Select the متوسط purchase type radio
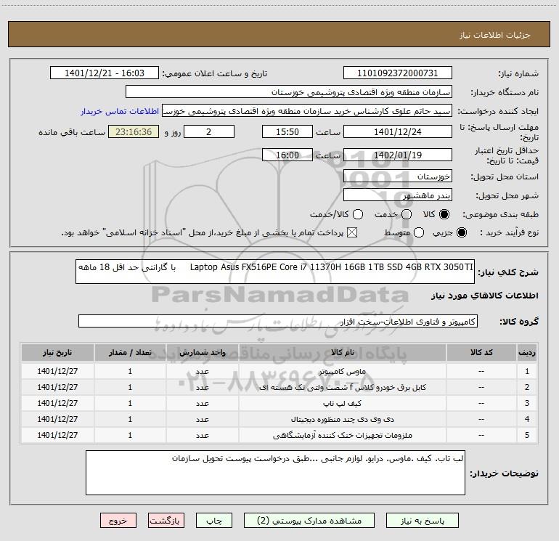 click(x=419, y=232)
